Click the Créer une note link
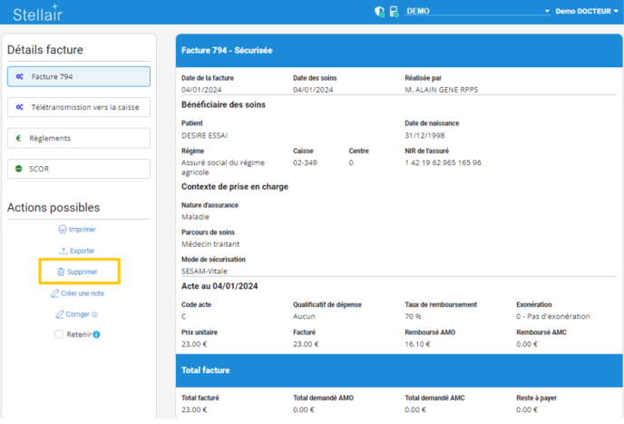Screen dimensions: 624x424 [x=83, y=293]
